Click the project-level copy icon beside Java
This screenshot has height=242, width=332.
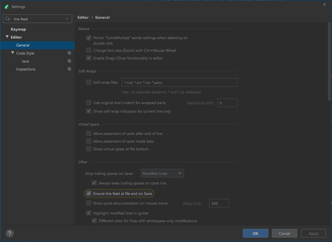69,61
